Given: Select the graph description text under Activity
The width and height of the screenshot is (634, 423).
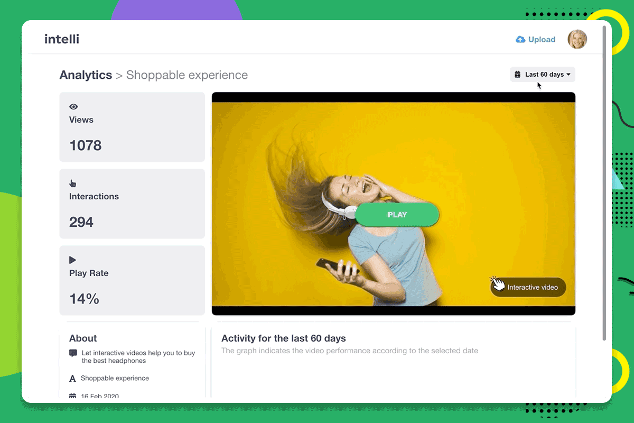Looking at the screenshot, I should pos(350,351).
